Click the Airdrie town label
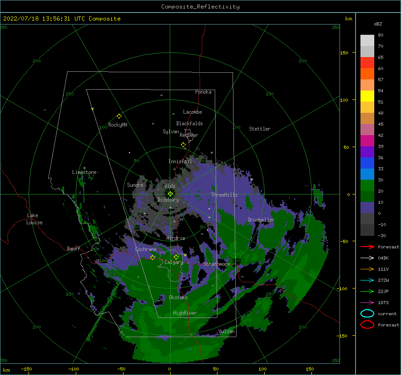401x375 pixels. pyautogui.click(x=176, y=238)
